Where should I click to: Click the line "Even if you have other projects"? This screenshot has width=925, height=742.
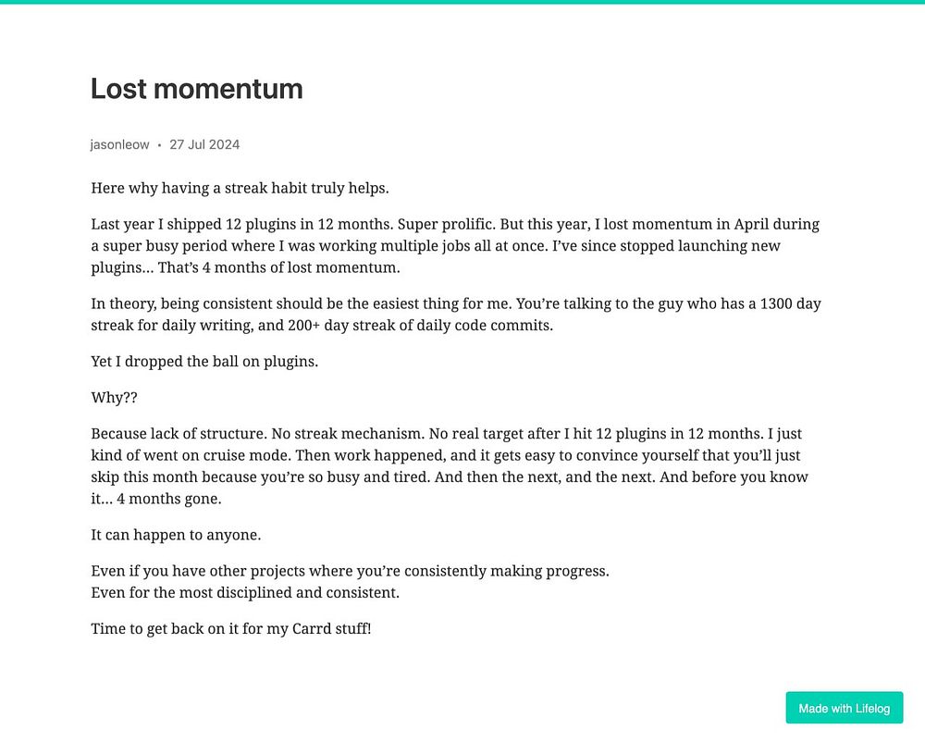pyautogui.click(x=350, y=571)
